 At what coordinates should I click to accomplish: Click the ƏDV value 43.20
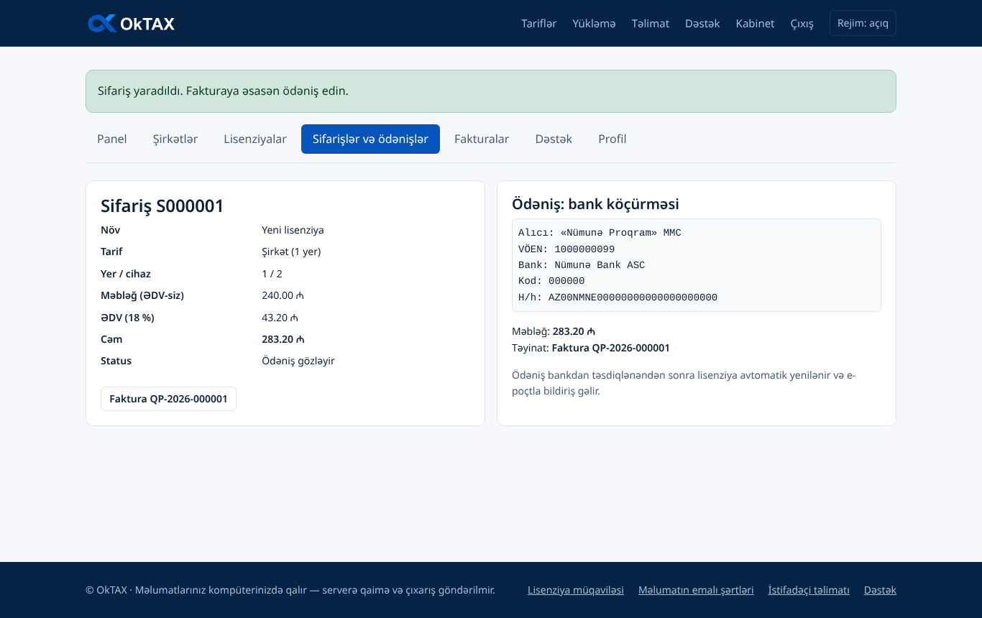pos(280,318)
